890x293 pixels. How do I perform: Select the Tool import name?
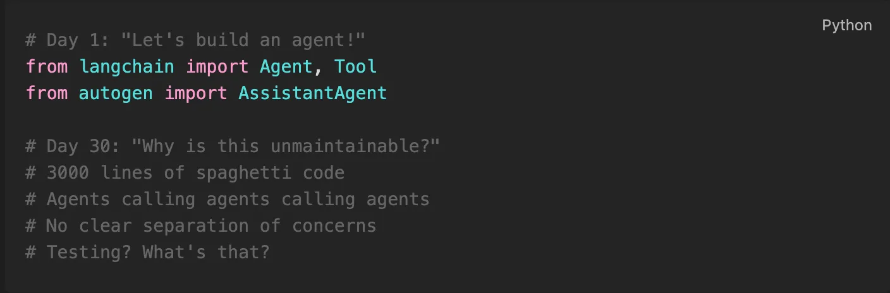click(355, 66)
